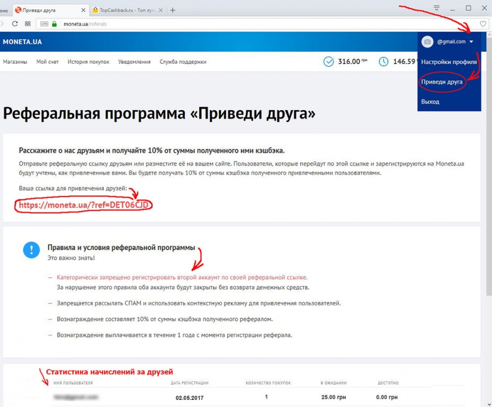Screen dimensions: 492x407
Task: Click the 25.00 грн pending amount
Action: [x=333, y=397]
